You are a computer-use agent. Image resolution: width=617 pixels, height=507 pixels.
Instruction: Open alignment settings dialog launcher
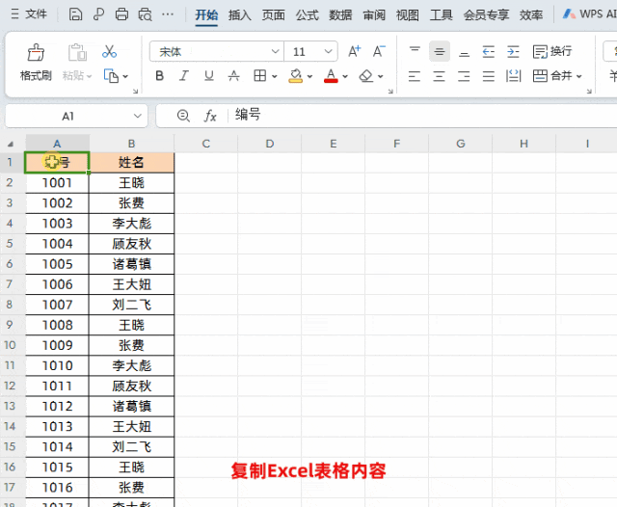coord(589,92)
